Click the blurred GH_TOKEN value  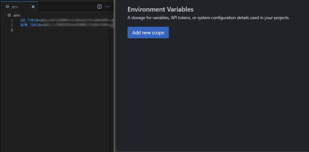(x=76, y=20)
